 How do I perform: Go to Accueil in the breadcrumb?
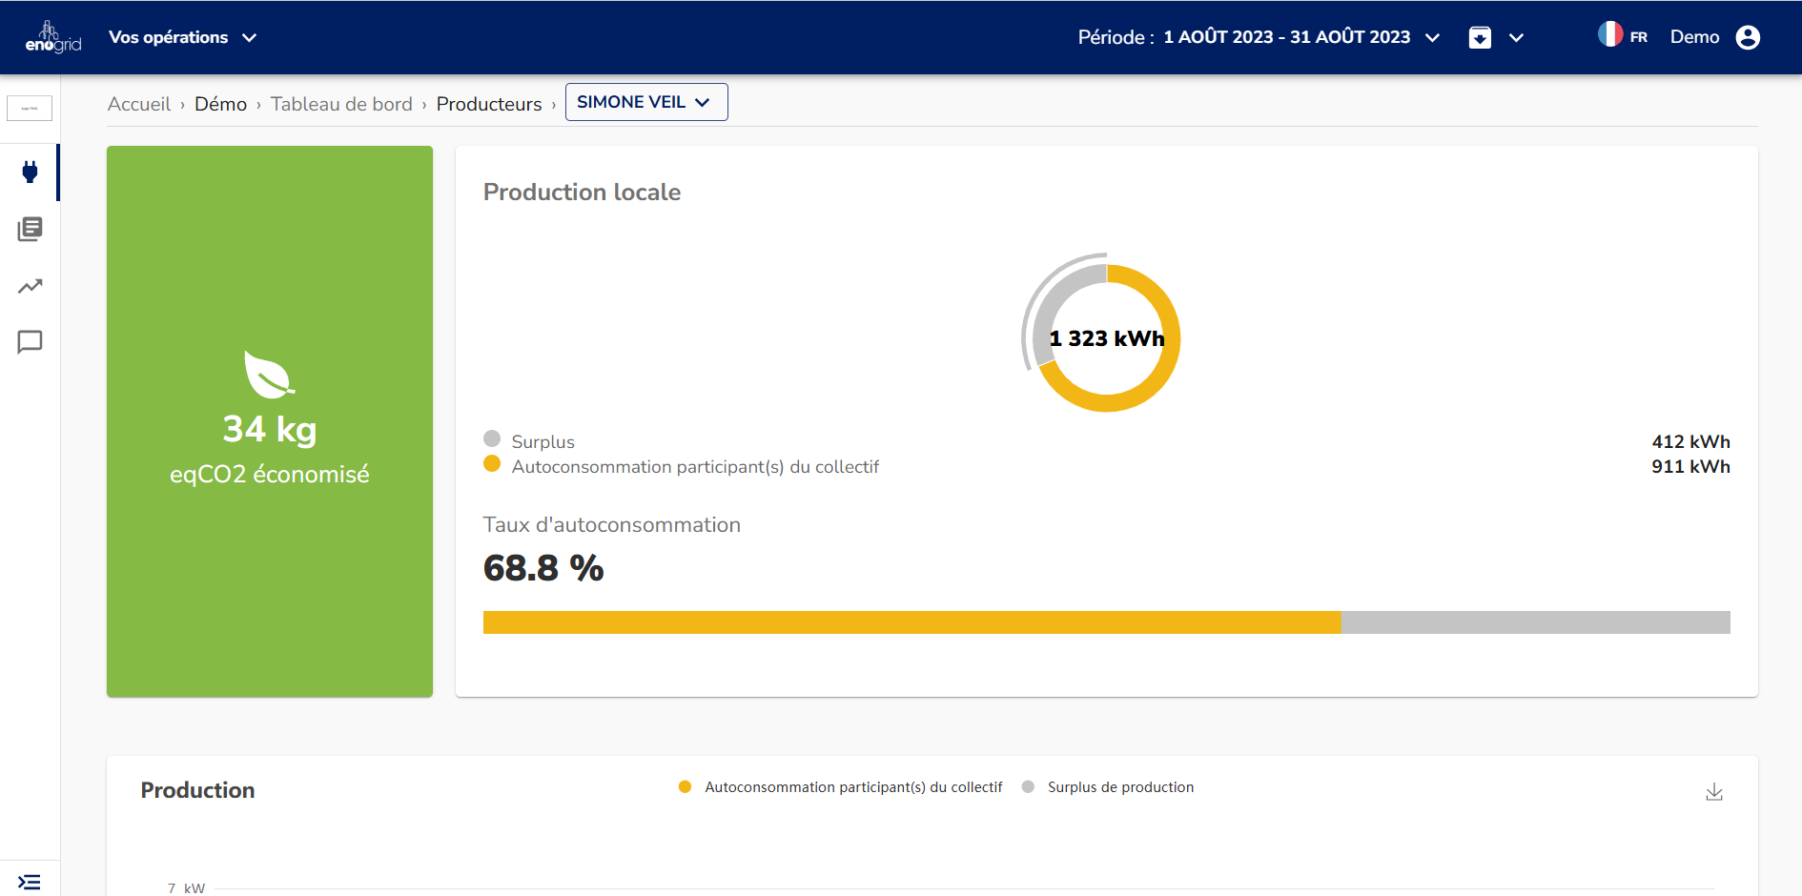[139, 104]
